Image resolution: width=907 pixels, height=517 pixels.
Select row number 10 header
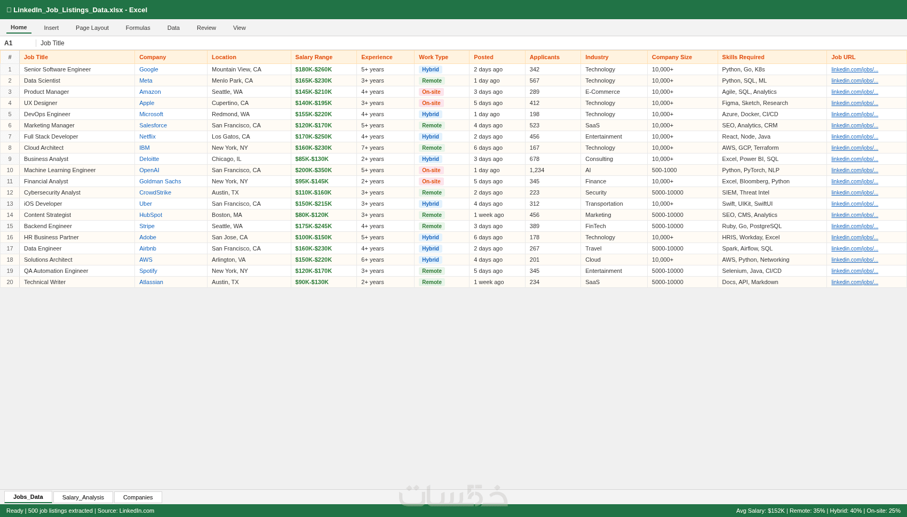(x=10, y=170)
